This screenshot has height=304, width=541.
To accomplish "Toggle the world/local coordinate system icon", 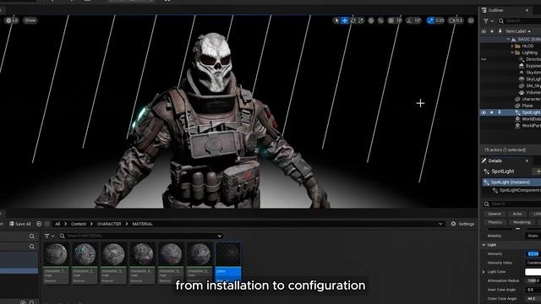I will click(x=371, y=20).
